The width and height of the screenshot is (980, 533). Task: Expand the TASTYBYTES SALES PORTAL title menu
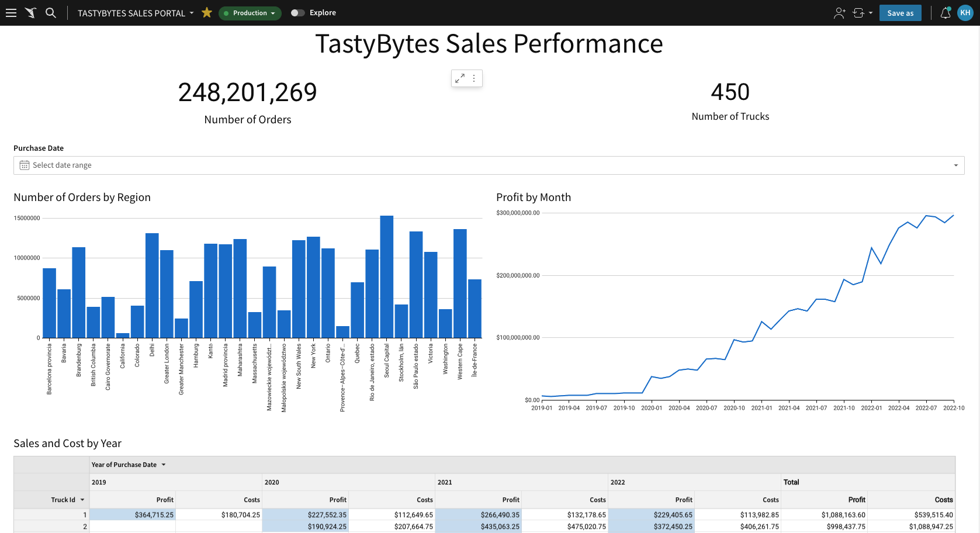point(191,13)
